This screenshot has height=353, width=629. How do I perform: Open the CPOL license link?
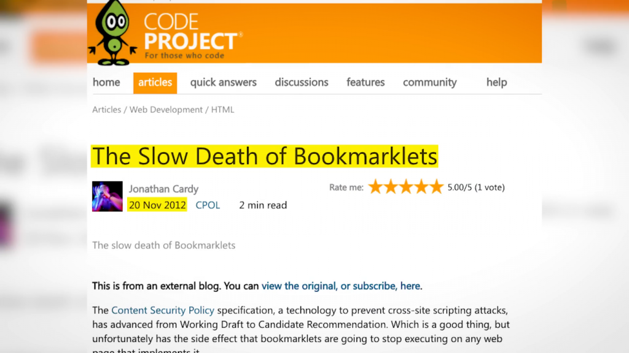[x=208, y=205]
